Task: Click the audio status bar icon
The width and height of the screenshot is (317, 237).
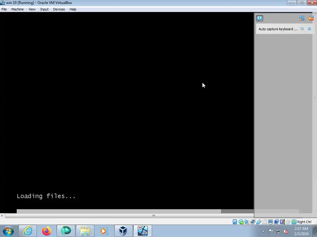Action: click(x=247, y=222)
